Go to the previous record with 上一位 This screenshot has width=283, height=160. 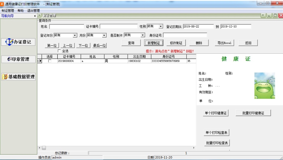point(68,45)
